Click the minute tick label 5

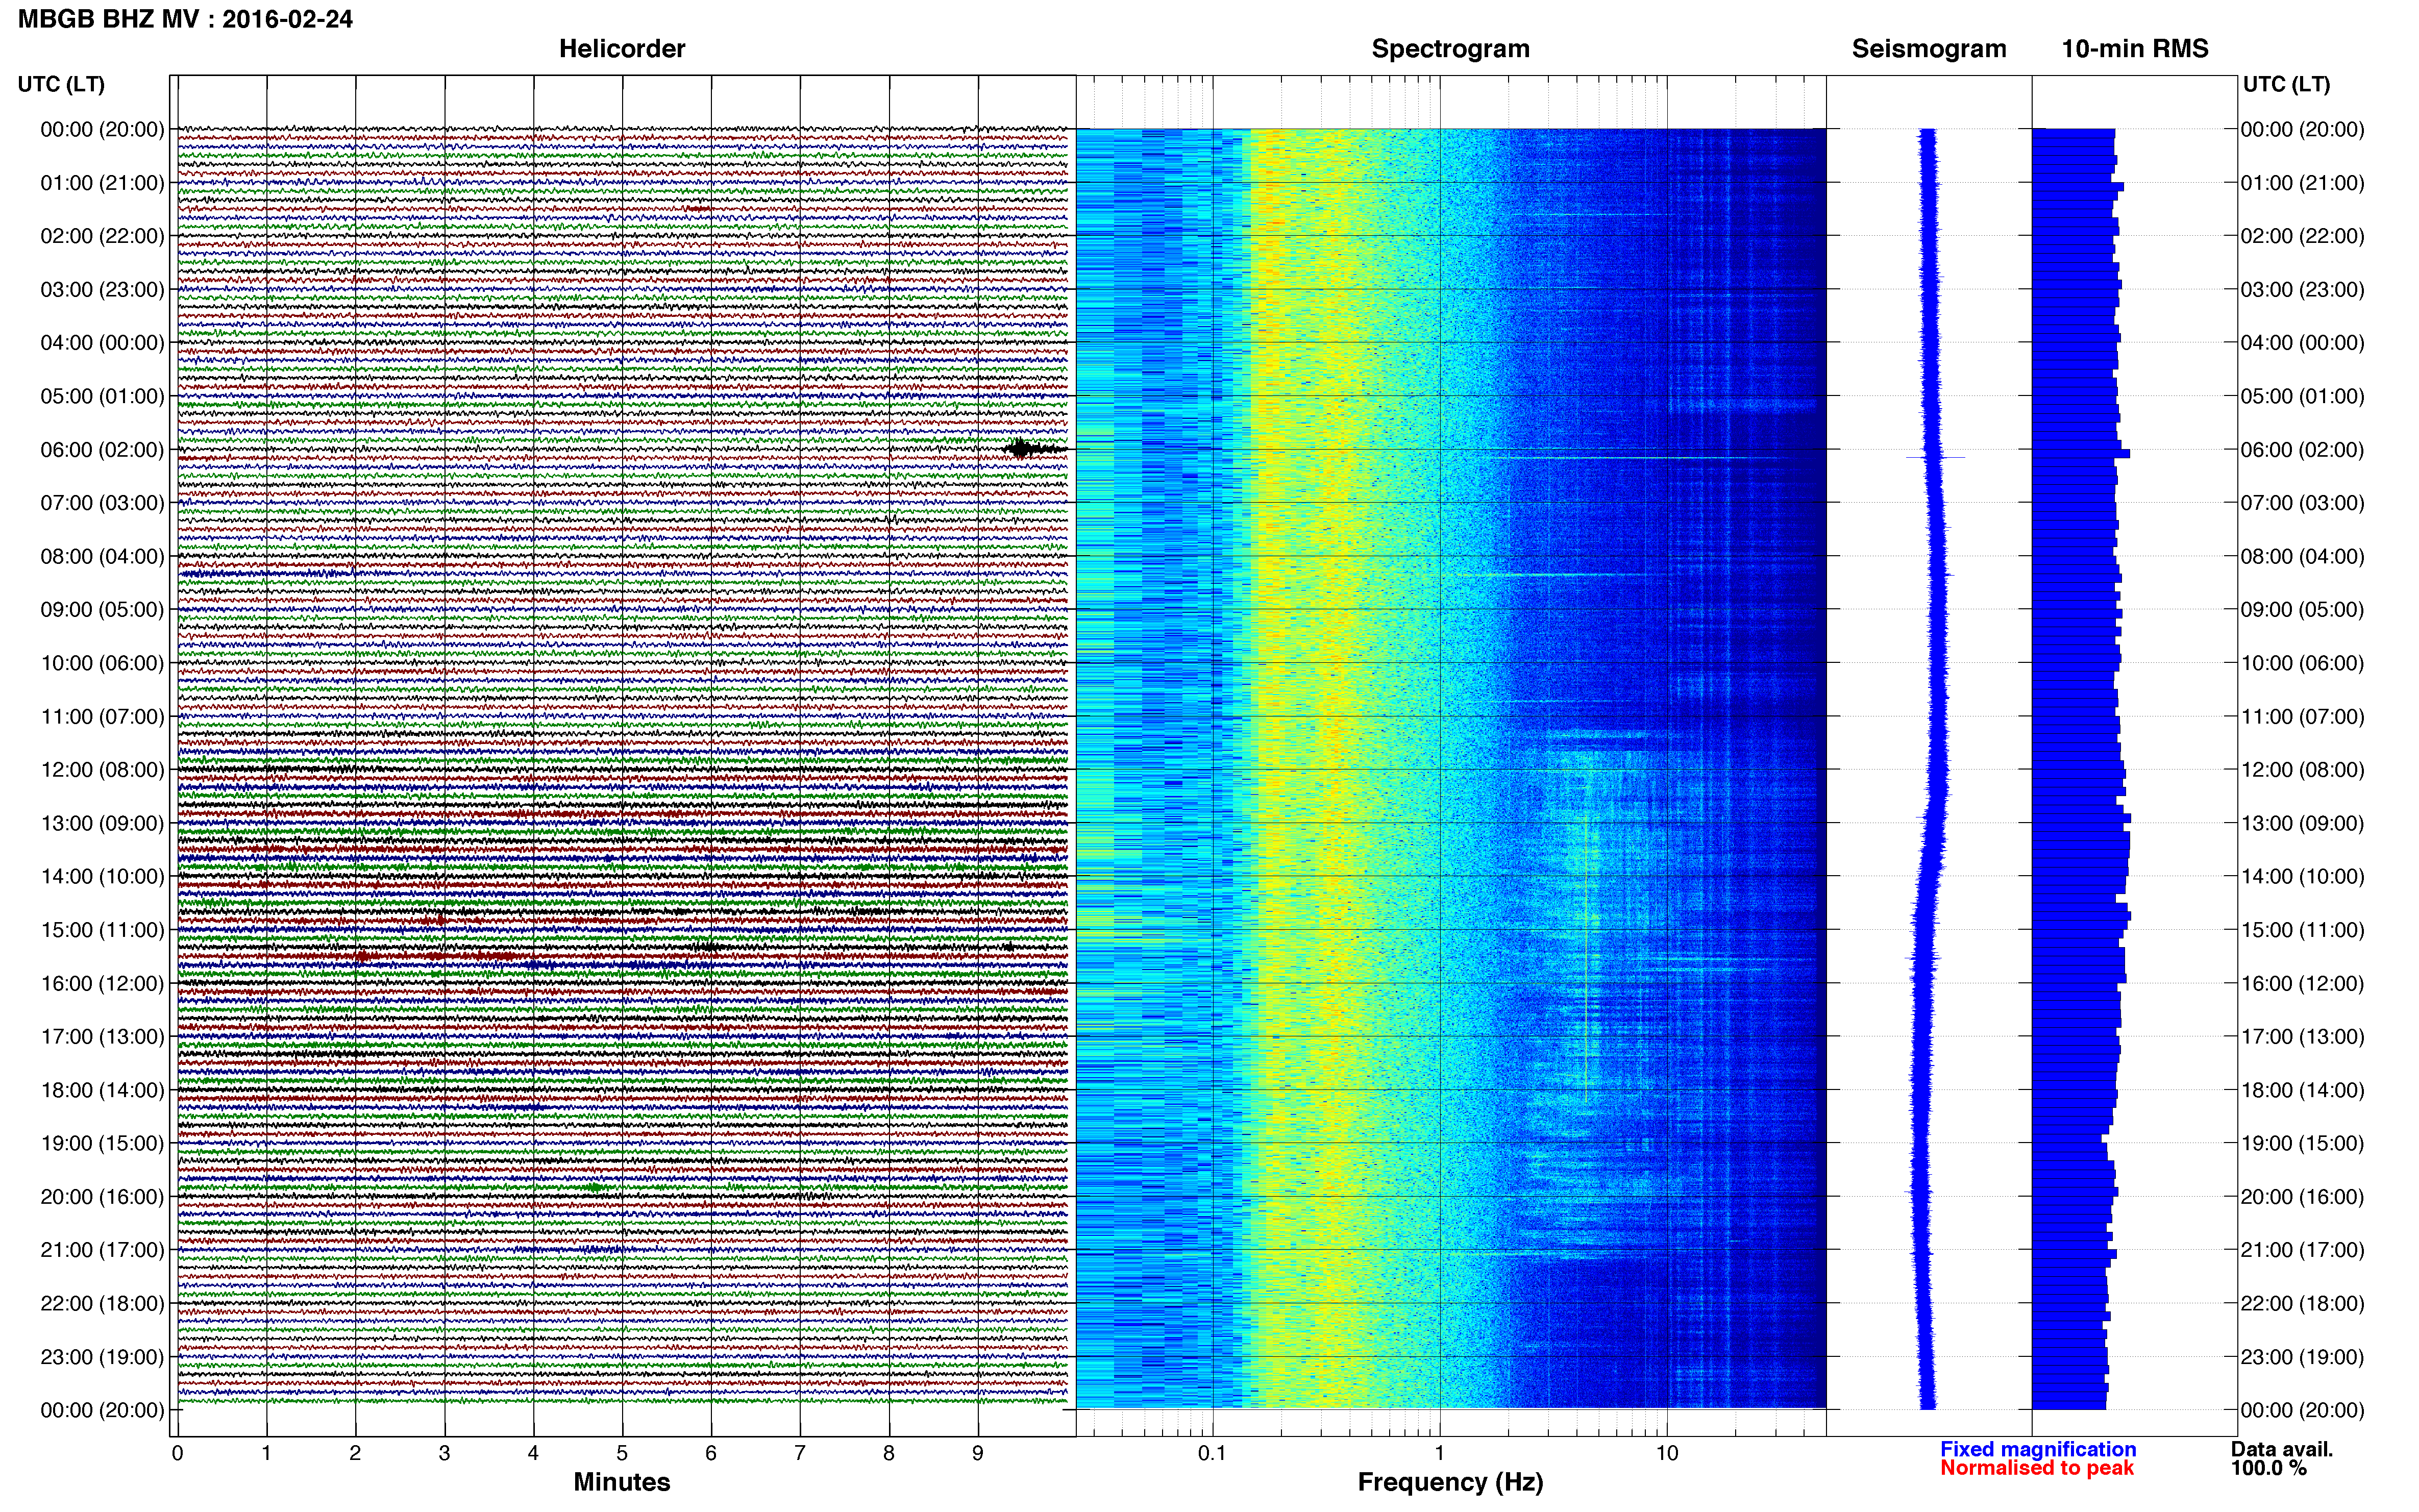coord(622,1453)
